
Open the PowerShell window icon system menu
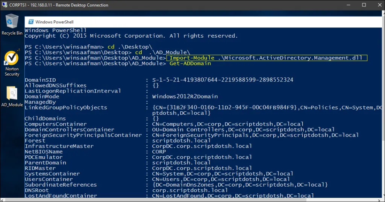point(31,22)
